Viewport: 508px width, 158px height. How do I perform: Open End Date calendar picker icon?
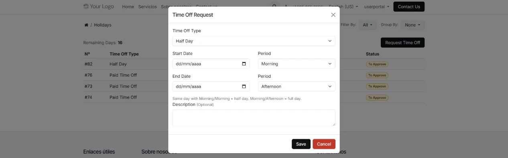coord(244,87)
